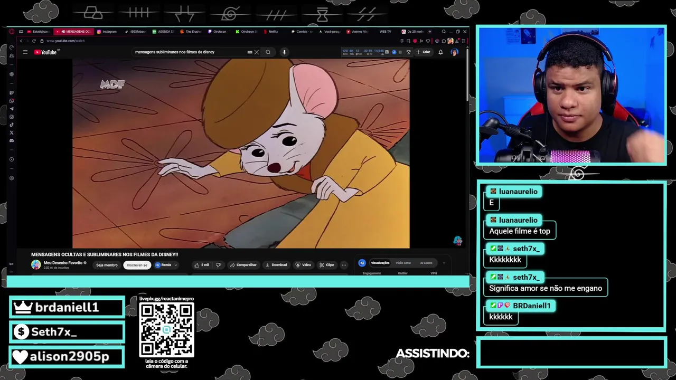The height and width of the screenshot is (380, 676).
Task: Click BRDaniell1 username in chat
Action: coord(531,306)
